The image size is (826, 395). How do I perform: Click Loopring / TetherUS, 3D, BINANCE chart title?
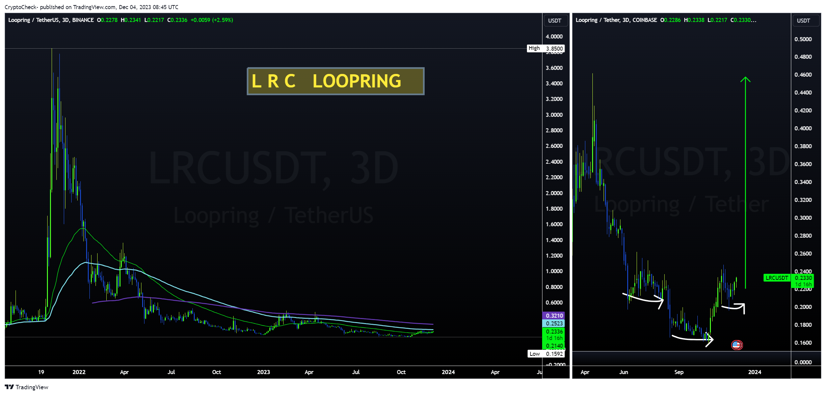(x=51, y=20)
